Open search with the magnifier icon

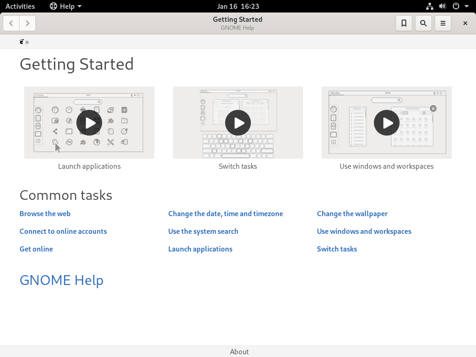[x=423, y=23]
